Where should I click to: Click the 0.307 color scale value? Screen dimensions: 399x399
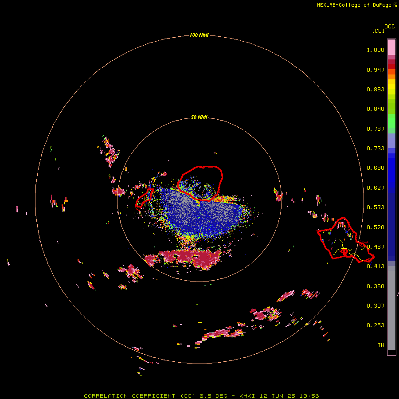coord(376,305)
